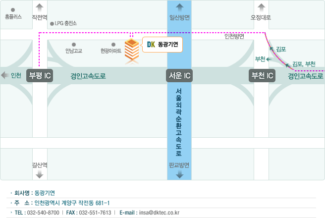Click the left arrow beside 인천

pos(5,75)
